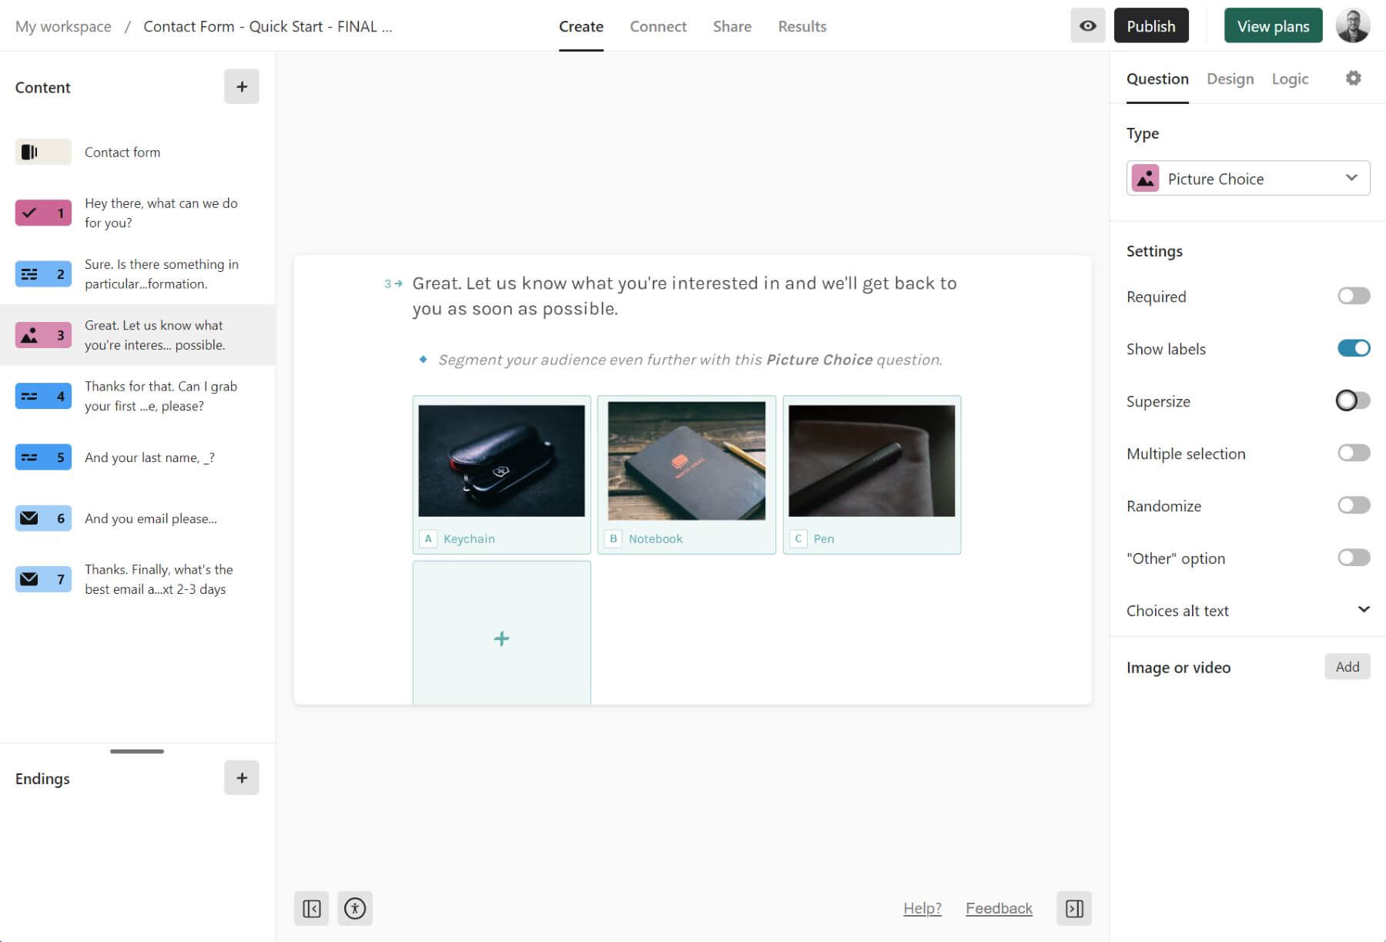Edit the Keychain choice label
Screen dimensions: 1386x942
pos(469,538)
